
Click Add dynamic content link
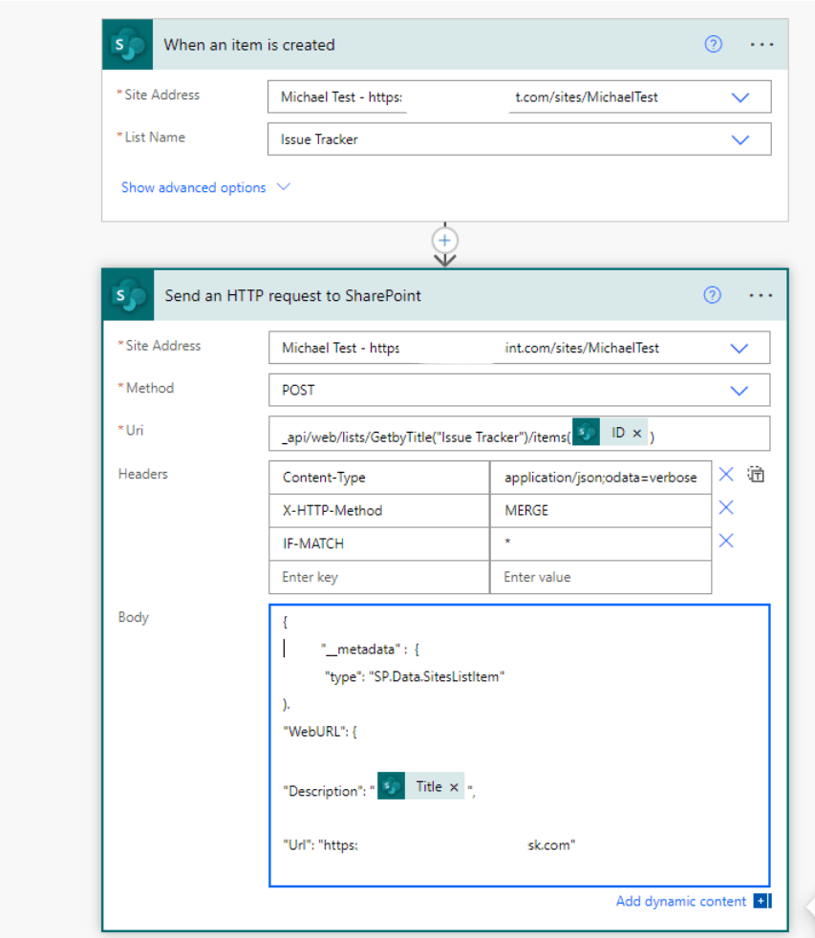coord(681,901)
